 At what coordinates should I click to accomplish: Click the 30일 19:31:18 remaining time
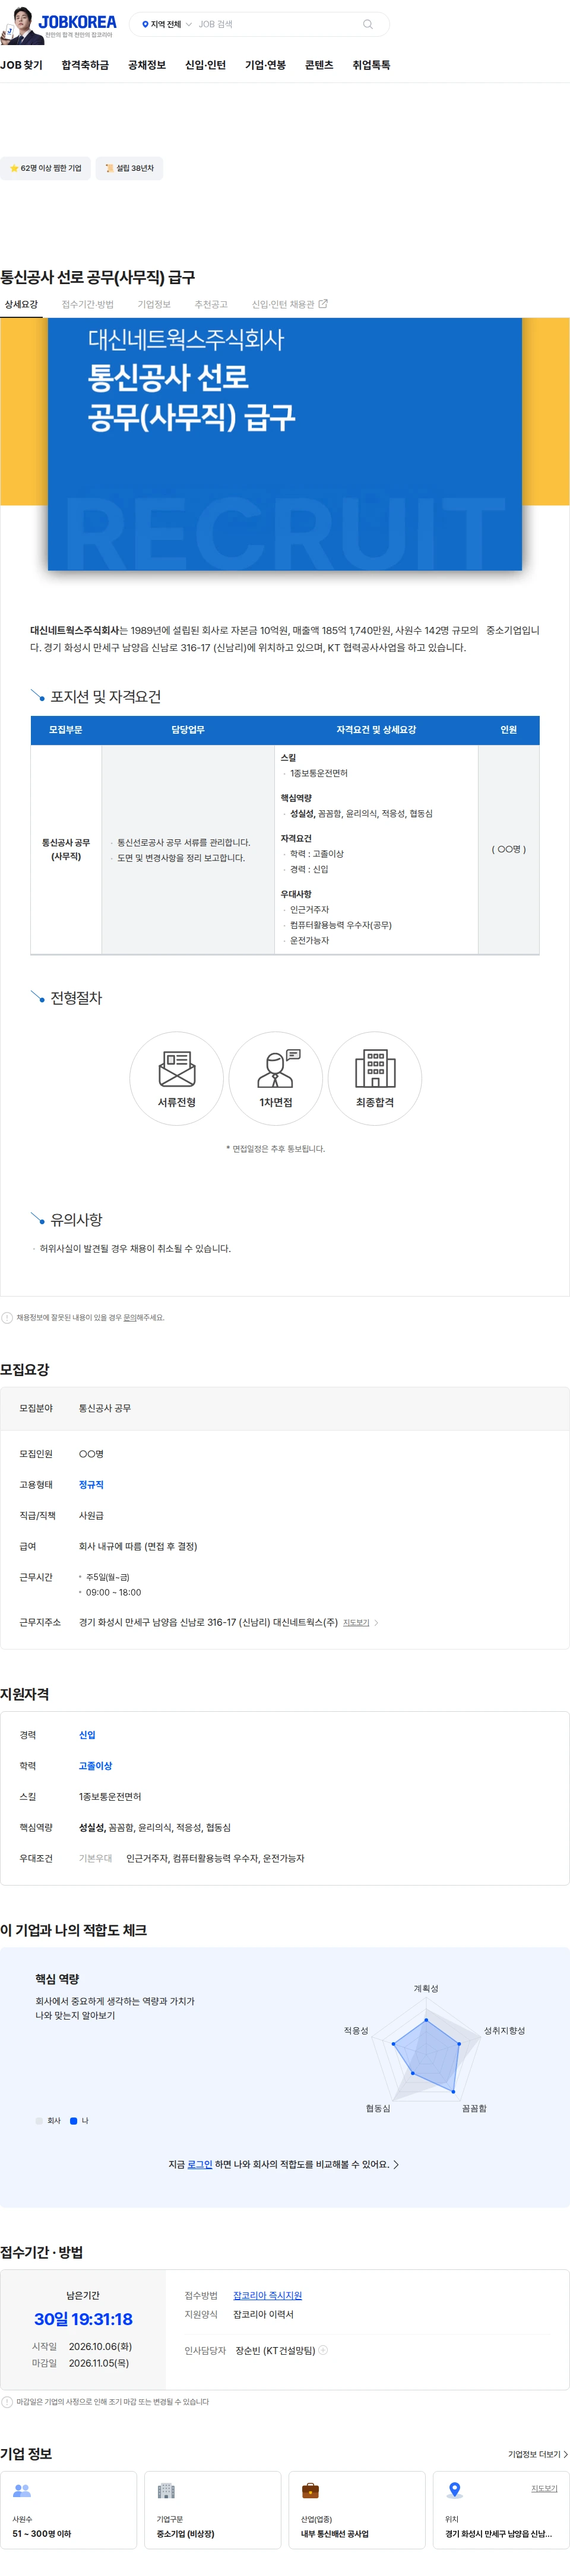click(83, 2319)
